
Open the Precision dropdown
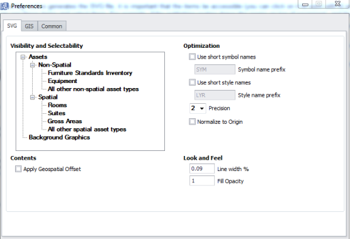tap(198, 108)
